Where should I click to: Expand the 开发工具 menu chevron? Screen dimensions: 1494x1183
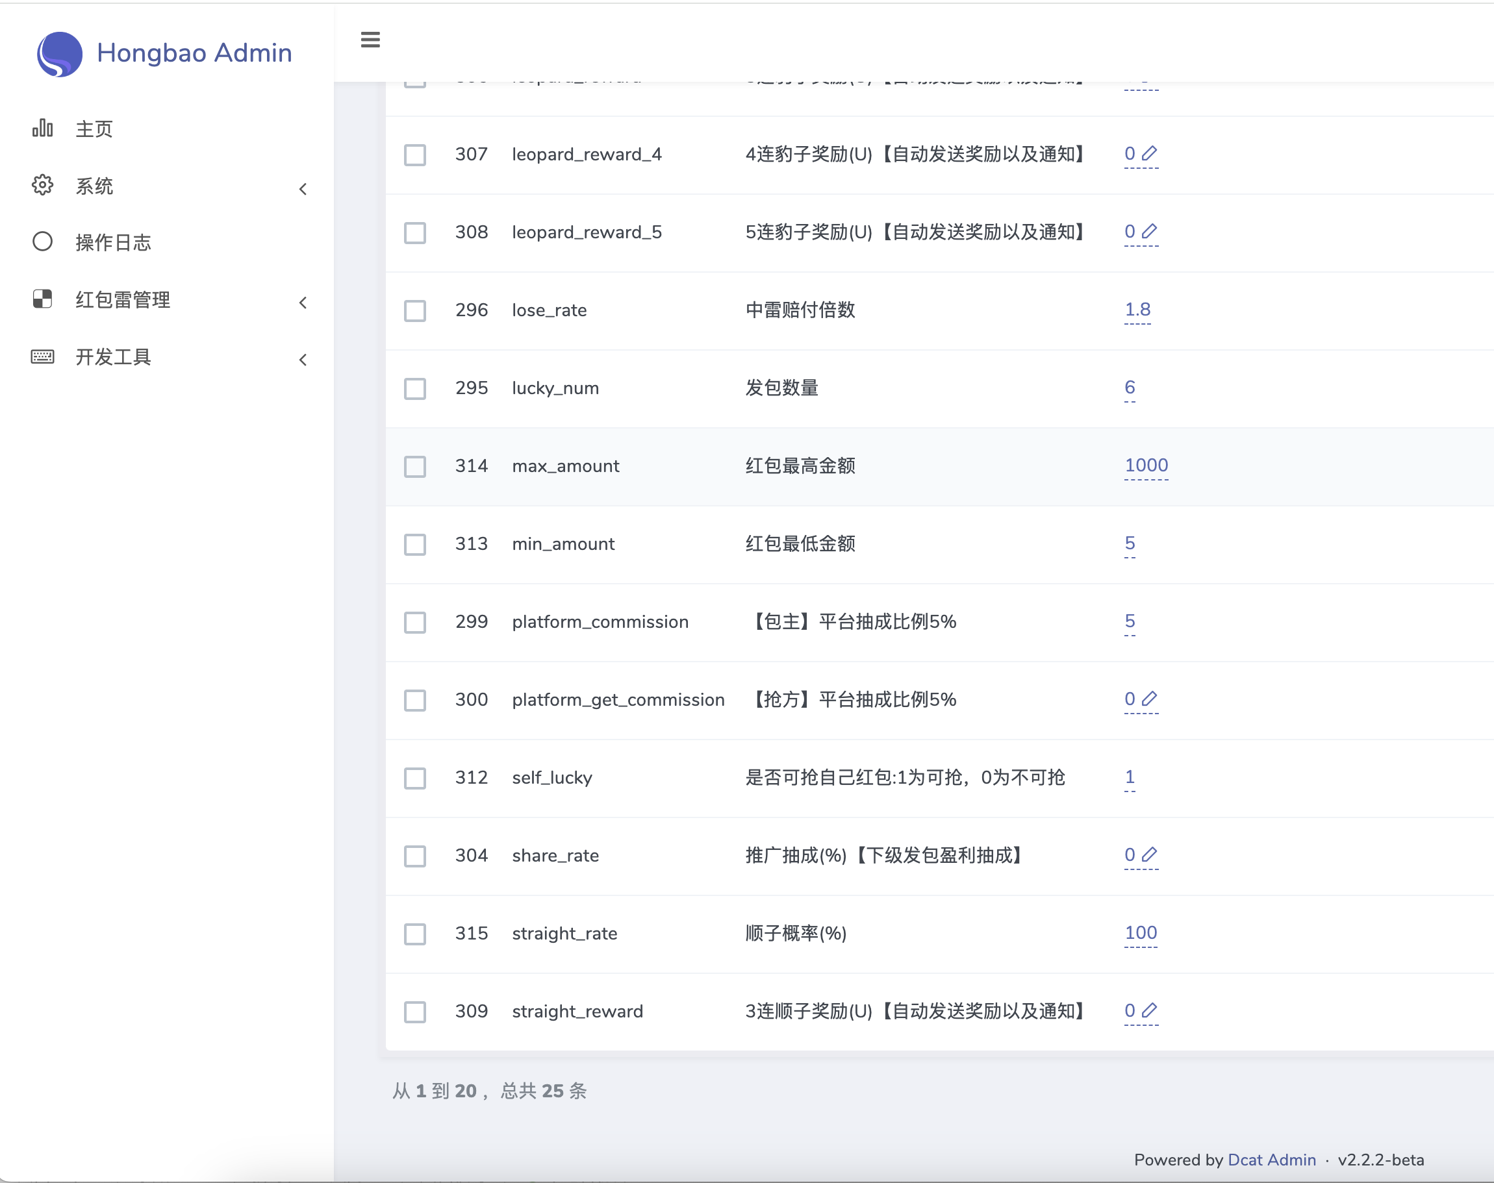303,360
